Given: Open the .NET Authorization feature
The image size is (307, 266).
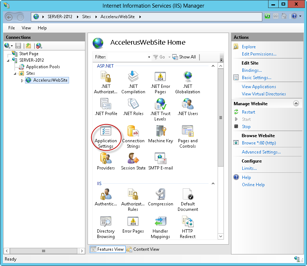Looking at the screenshot, I should pos(106,82).
